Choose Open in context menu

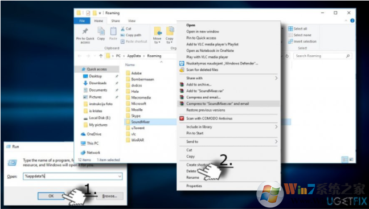(191, 25)
